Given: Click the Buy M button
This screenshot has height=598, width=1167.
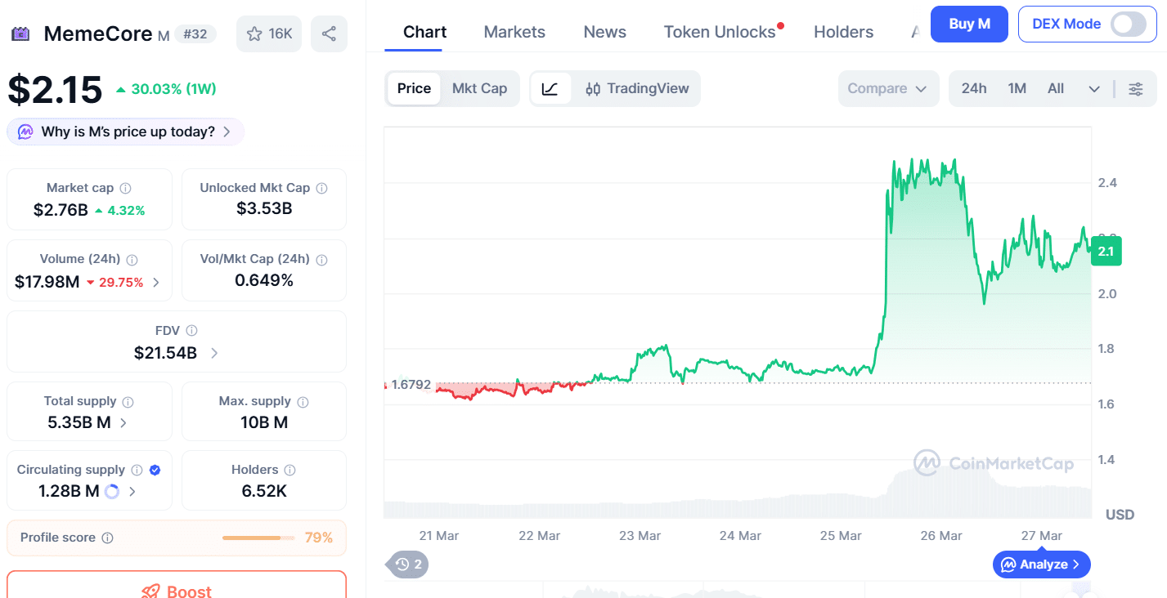Looking at the screenshot, I should coord(969,25).
